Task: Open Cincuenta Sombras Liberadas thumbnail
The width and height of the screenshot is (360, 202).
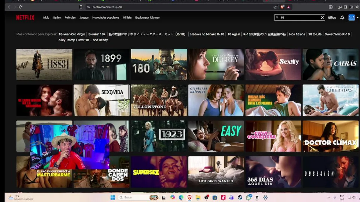Action: [x=330, y=100]
